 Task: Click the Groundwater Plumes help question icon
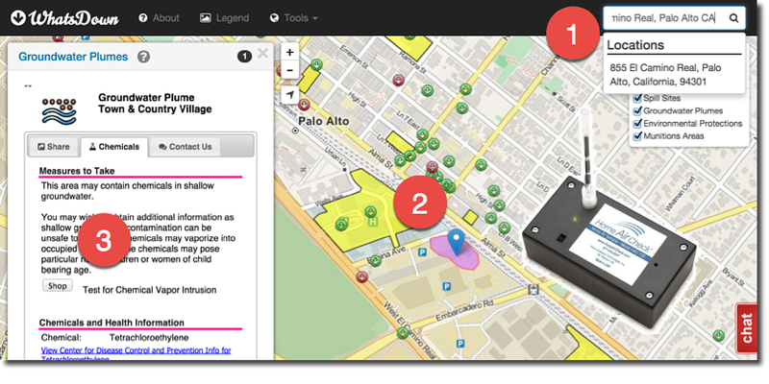coord(144,57)
